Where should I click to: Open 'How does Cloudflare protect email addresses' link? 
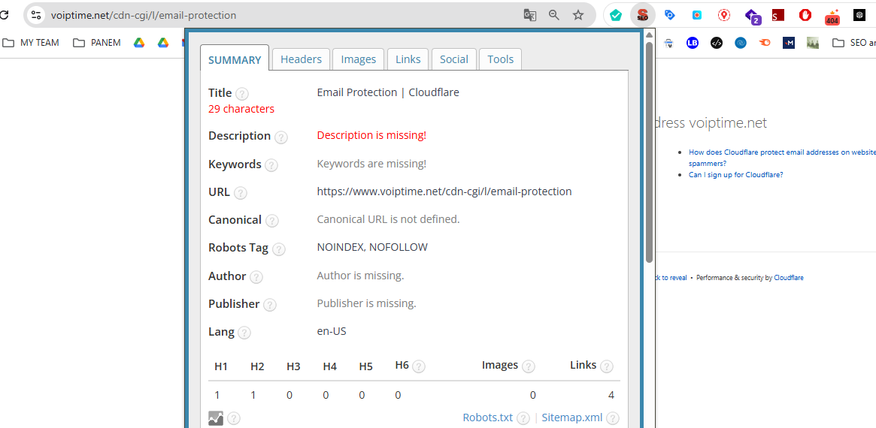pyautogui.click(x=782, y=158)
